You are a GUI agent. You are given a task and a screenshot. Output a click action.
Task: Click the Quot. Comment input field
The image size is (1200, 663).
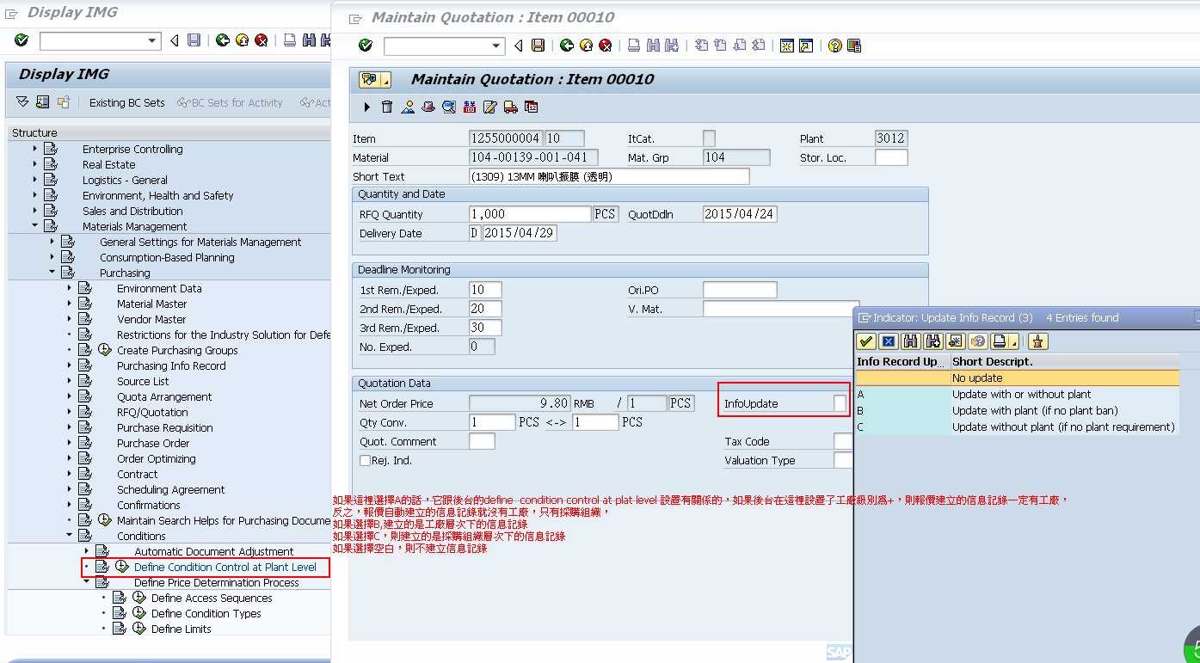click(482, 441)
